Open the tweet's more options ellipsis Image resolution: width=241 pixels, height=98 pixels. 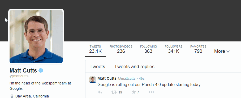pyautogui.click(x=151, y=92)
